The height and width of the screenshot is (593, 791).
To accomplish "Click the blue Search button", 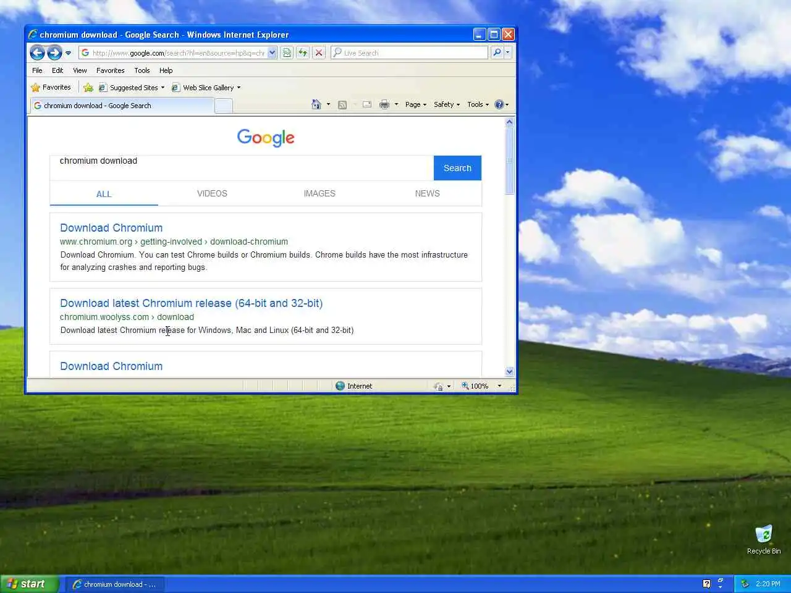I will click(457, 168).
